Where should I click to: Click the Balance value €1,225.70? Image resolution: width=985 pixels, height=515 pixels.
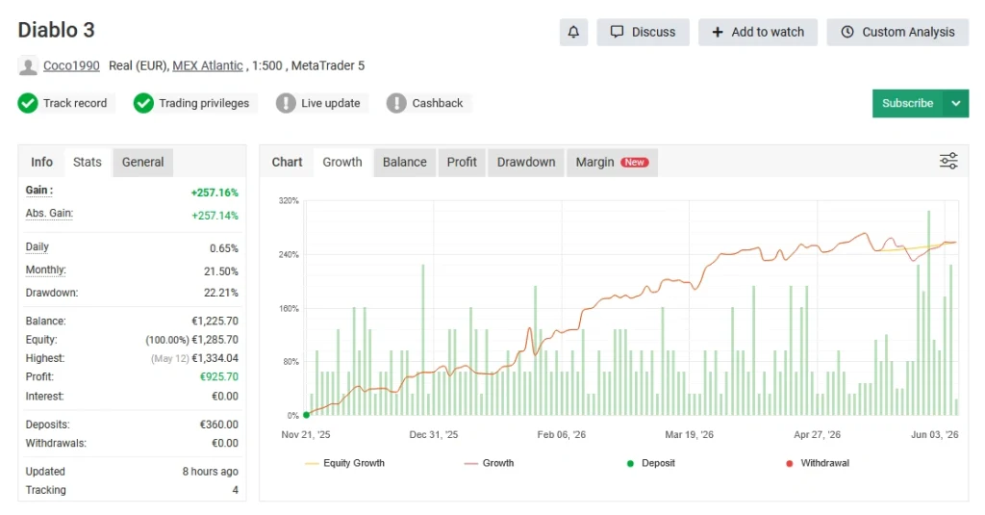(x=215, y=322)
